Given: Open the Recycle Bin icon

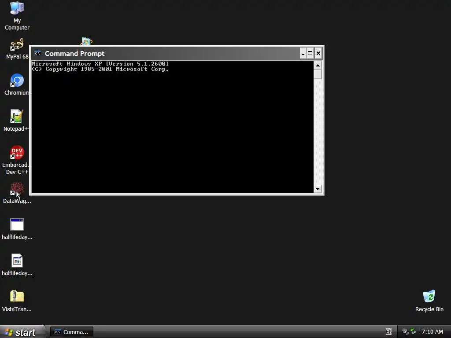Looking at the screenshot, I should tap(429, 301).
